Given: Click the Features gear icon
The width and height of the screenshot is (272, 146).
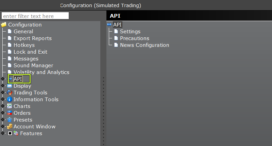Looking at the screenshot, I should [16, 133].
